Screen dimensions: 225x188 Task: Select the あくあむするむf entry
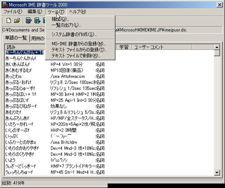(x=18, y=70)
